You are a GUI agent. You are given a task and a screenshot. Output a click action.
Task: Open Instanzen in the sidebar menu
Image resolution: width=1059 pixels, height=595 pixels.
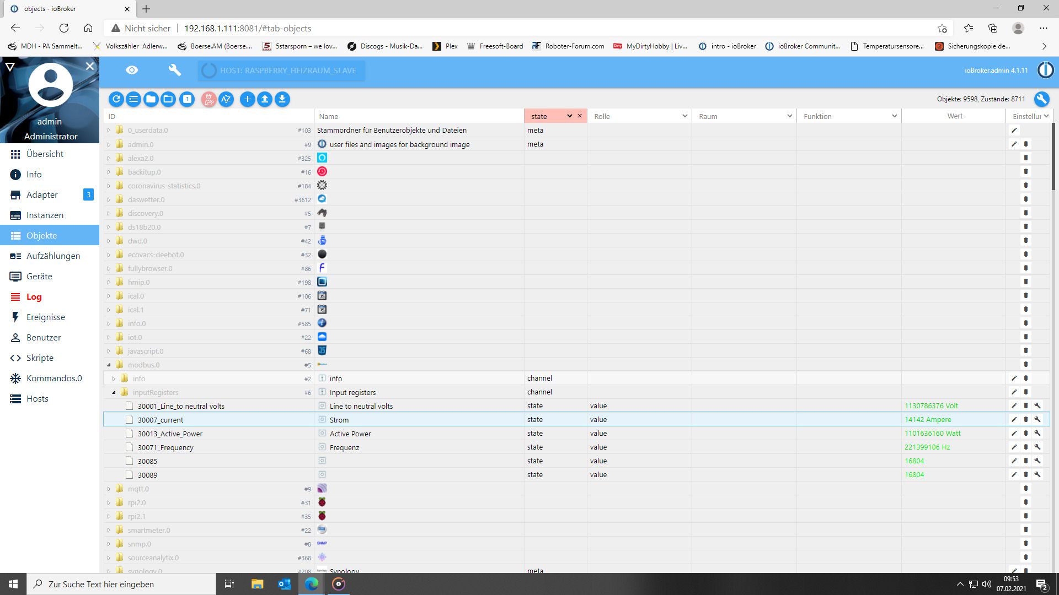(x=45, y=215)
